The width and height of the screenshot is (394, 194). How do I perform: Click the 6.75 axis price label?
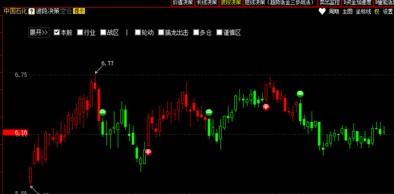click(x=21, y=75)
